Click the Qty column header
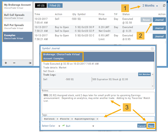168x132 pixels. click(x=74, y=14)
